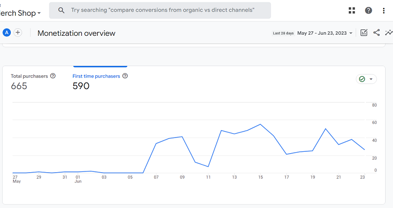Open the three-dot more options menu
Viewport: 393px width, 208px height.
pos(384,10)
